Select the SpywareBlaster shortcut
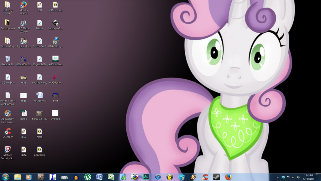The width and height of the screenshot is (321, 181). 24,42
